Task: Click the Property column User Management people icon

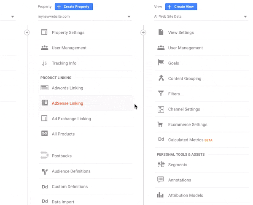Action: coord(45,48)
